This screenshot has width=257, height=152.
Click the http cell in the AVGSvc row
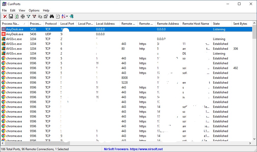pos(142,49)
